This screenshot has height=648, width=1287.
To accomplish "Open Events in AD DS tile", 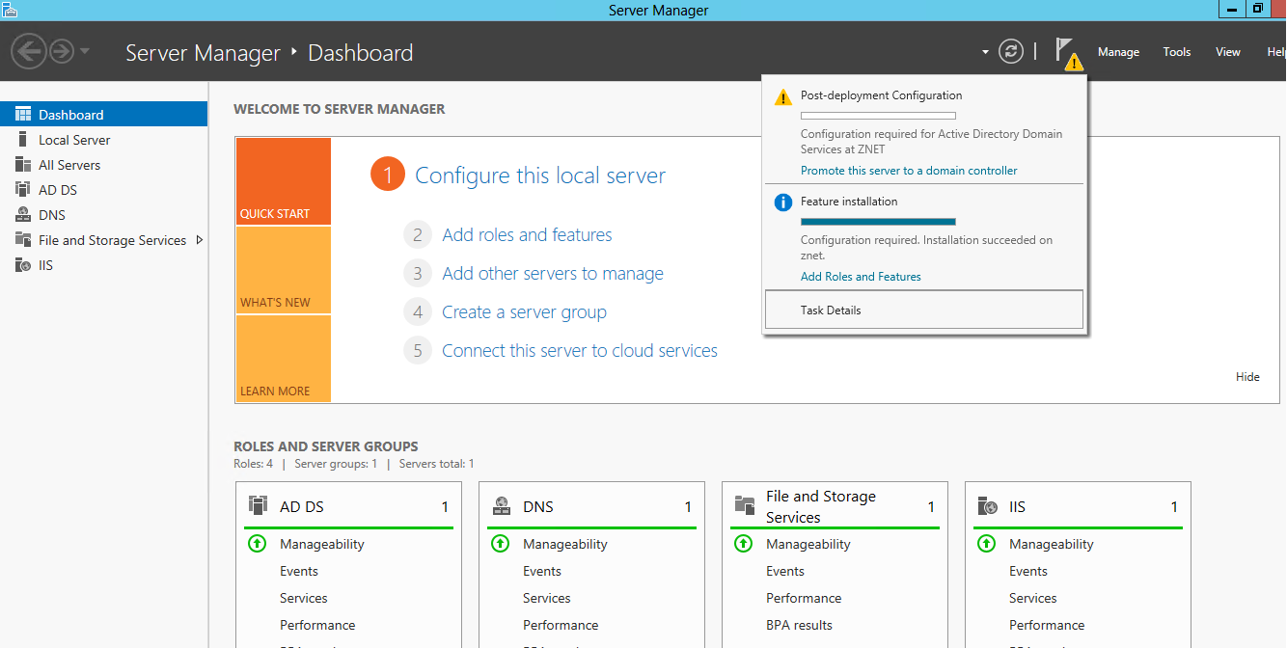I will 299,571.
